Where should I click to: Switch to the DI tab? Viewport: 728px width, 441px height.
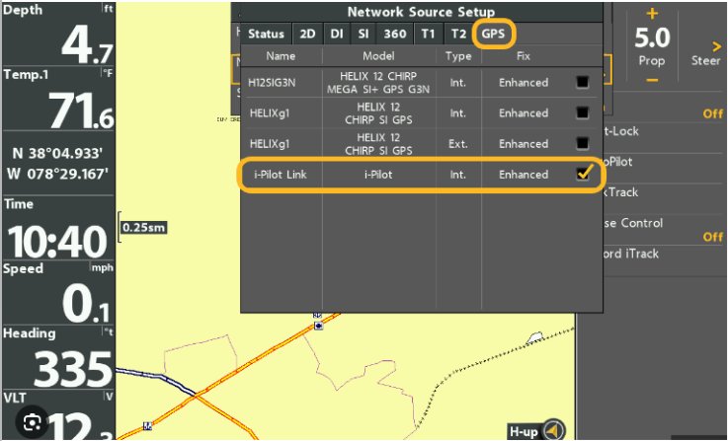point(337,34)
